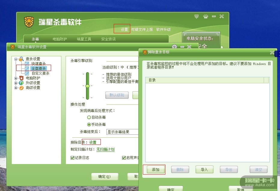Switch to the 安全资讯 tab

(x=108, y=39)
